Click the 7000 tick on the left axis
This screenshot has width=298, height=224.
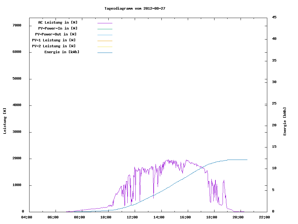[17, 26]
